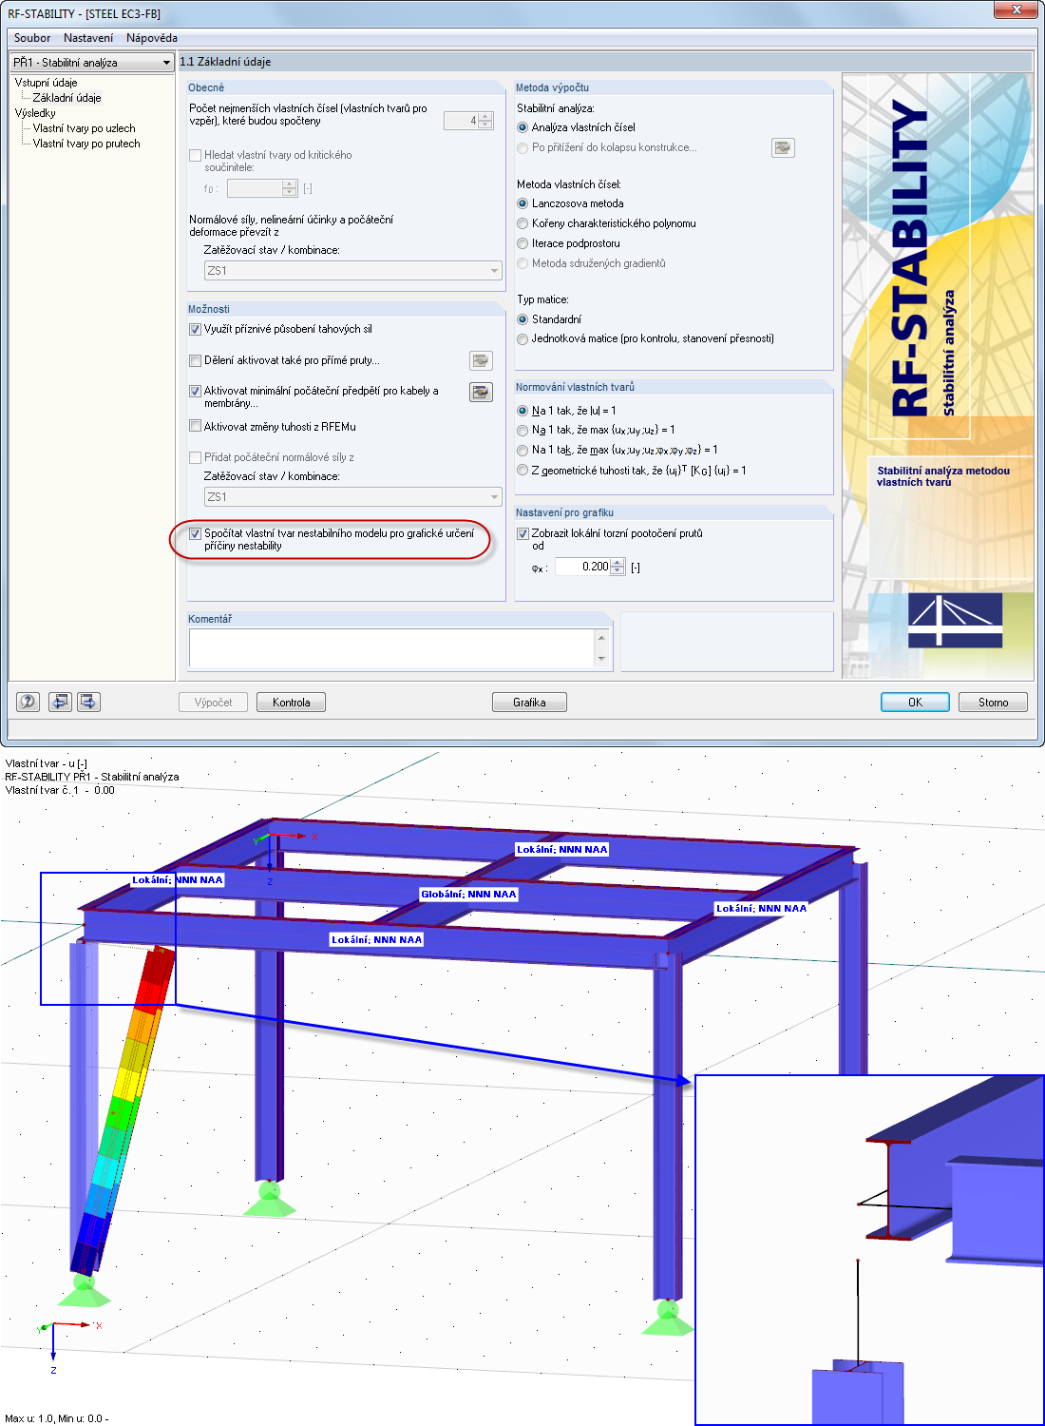1045x1426 pixels.
Task: Click the φx value field showing 0.200
Action: pos(582,567)
